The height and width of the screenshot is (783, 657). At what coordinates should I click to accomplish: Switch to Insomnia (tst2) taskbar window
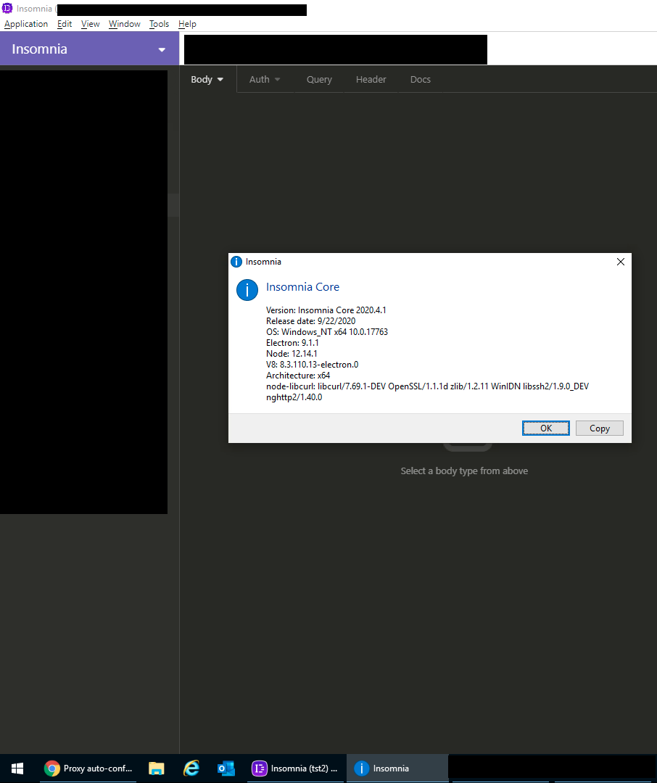[x=295, y=768]
